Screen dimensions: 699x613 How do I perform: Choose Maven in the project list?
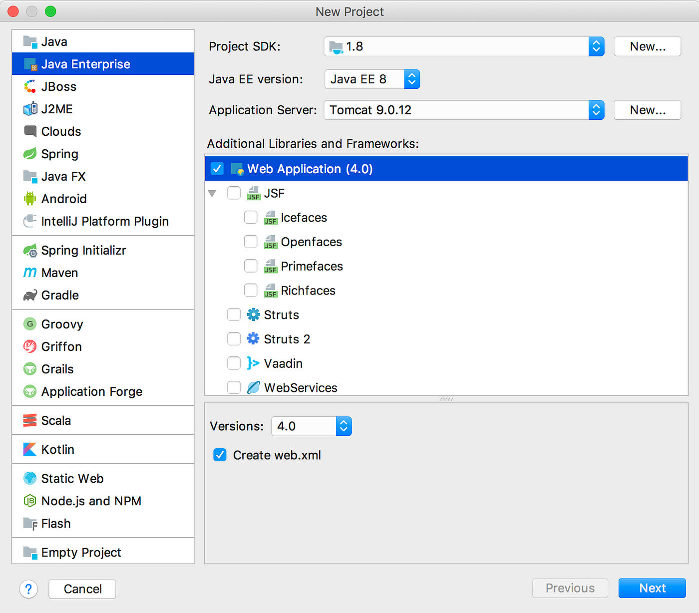click(x=103, y=273)
